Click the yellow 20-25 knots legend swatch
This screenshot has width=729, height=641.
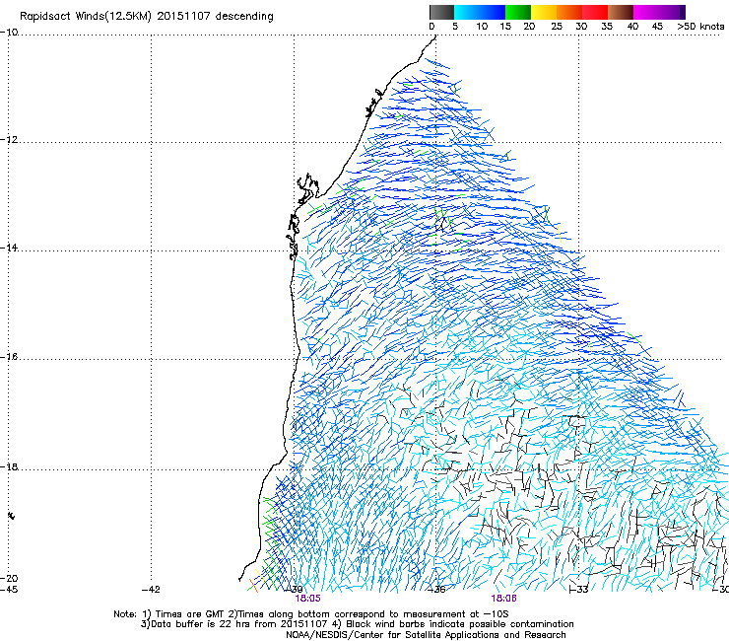544,12
